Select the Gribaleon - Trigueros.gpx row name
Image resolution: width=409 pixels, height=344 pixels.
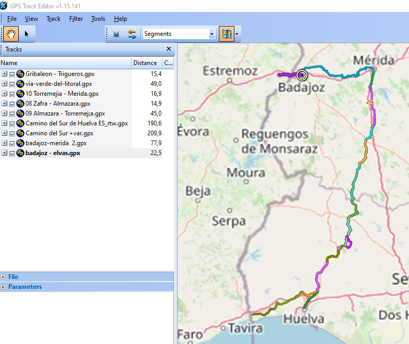click(60, 74)
